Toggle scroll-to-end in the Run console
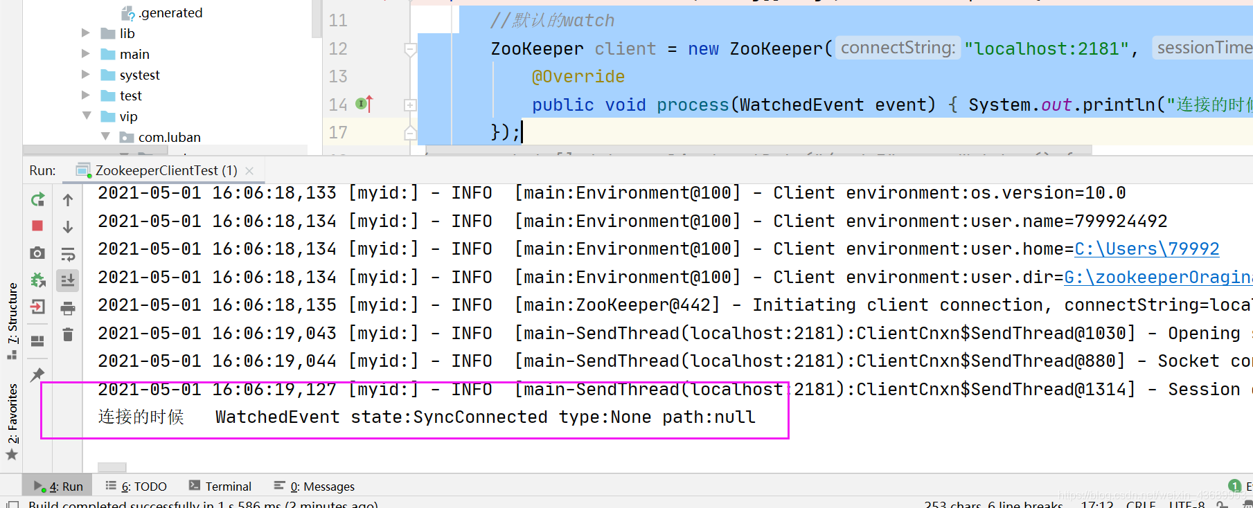Viewport: 1253px width, 508px height. [68, 280]
